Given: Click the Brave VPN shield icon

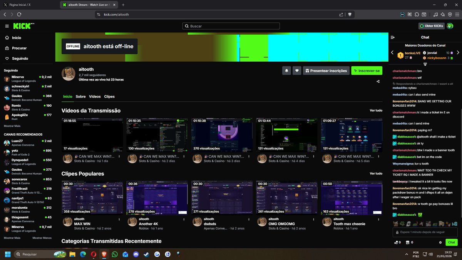Looking at the screenshot, I should [x=449, y=14].
